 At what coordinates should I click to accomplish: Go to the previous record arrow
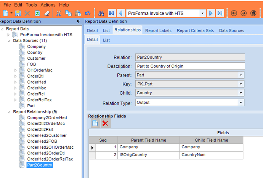pyautogui.click(x=121, y=13)
